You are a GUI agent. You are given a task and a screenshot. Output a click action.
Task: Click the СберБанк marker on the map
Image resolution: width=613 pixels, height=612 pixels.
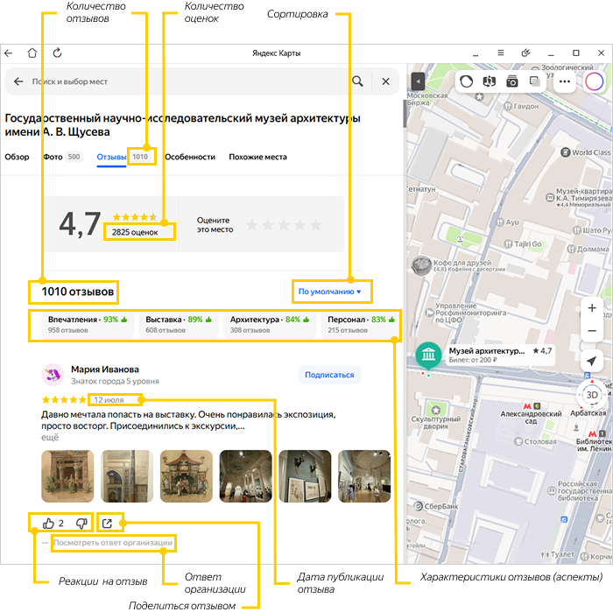(435, 506)
